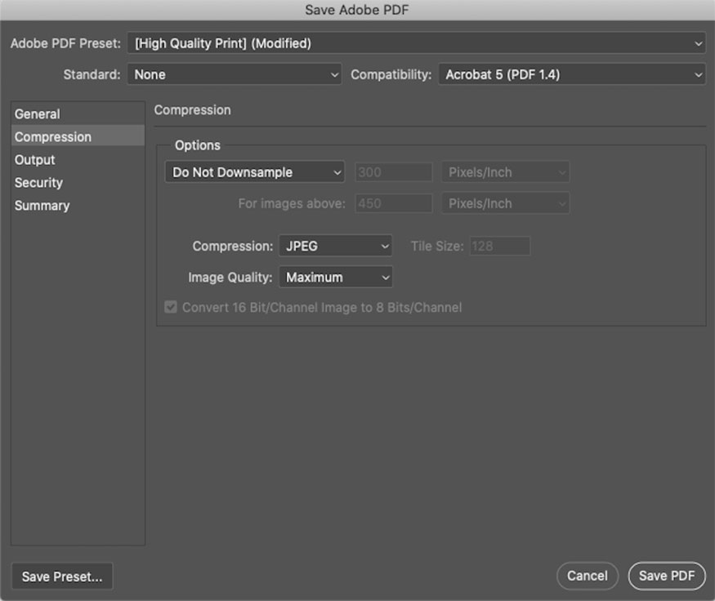715x601 pixels.
Task: Open the Adobe PDF Preset dropdown
Action: (x=416, y=44)
